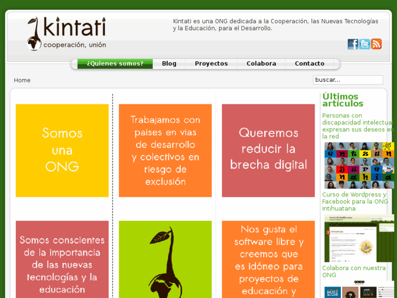Image resolution: width=397 pixels, height=298 pixels.
Task: Click the green sprout seed image tile
Action: point(165,259)
